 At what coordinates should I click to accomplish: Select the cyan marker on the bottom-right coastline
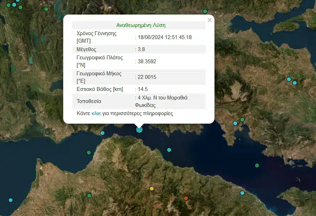coord(242,193)
